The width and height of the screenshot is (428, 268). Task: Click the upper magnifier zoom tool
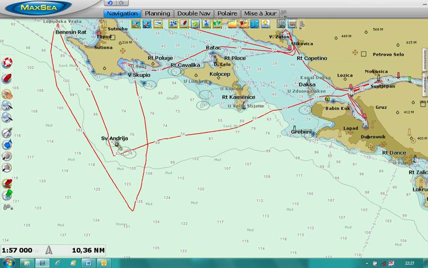7,105
